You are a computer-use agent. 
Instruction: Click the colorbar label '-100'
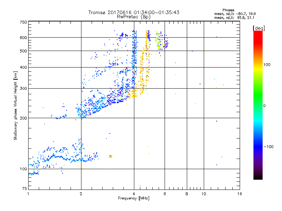[269, 147]
